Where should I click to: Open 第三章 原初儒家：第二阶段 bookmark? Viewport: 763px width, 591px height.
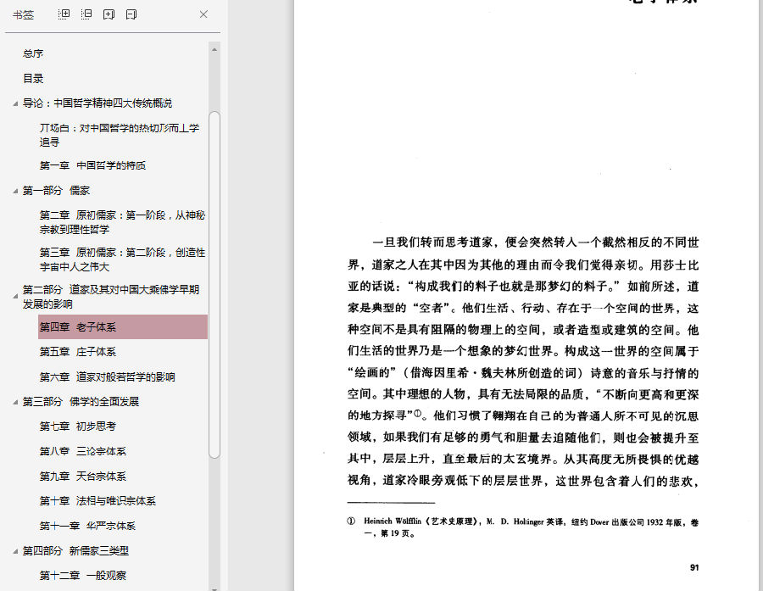[x=122, y=259]
